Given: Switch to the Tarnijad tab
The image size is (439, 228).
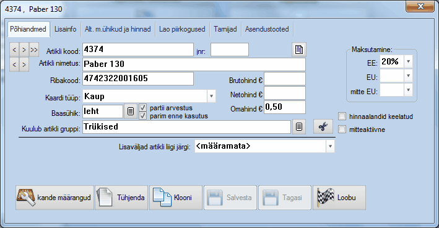Looking at the screenshot, I should (x=225, y=29).
